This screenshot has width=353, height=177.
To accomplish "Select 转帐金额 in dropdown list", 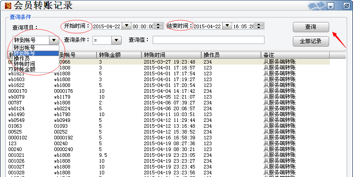I will (x=36, y=69).
